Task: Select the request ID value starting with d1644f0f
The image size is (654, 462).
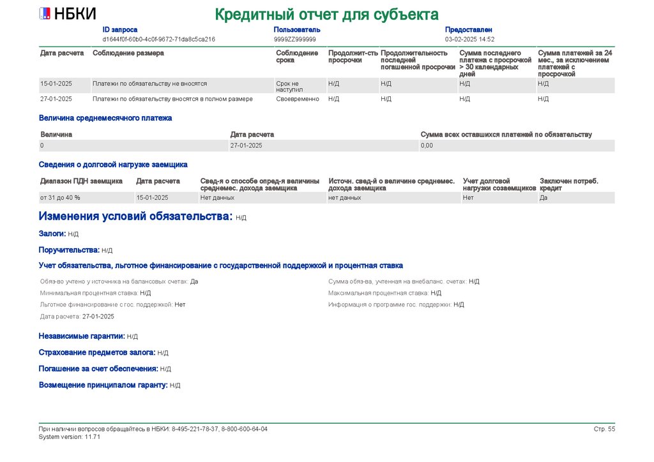Action: point(158,40)
